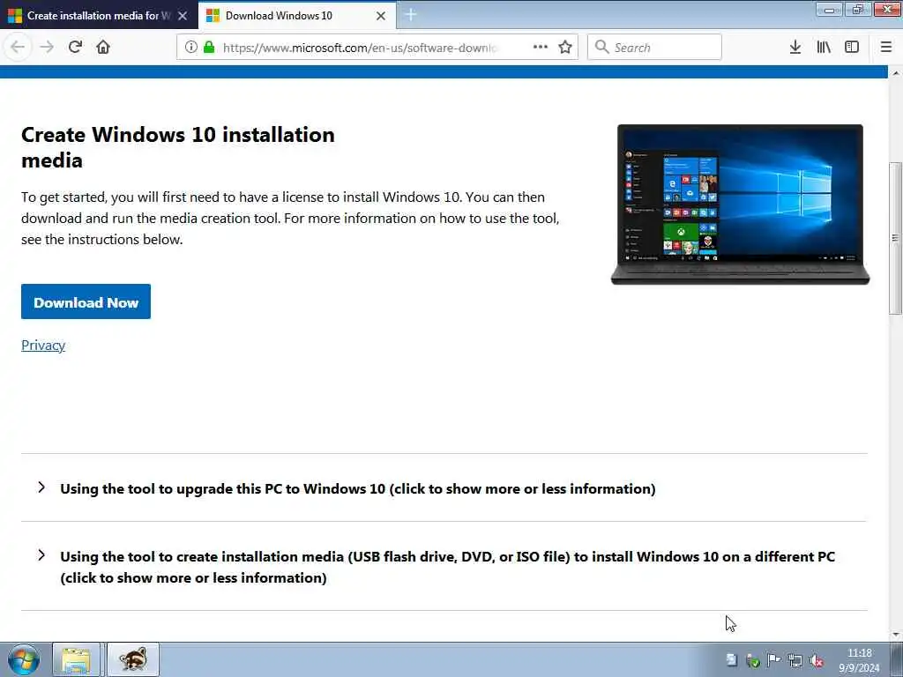Screen dimensions: 903x677
Task: Show site information icon in address bar
Action: point(191,48)
